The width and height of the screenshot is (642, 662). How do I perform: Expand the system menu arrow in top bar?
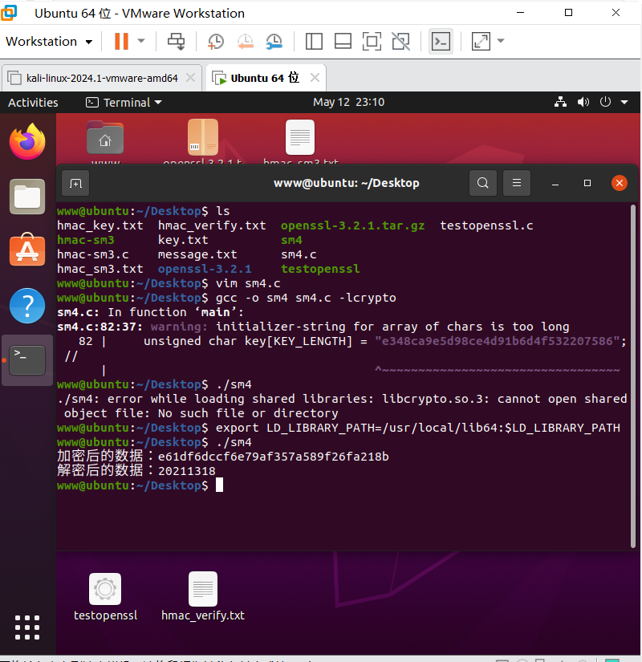(x=624, y=103)
